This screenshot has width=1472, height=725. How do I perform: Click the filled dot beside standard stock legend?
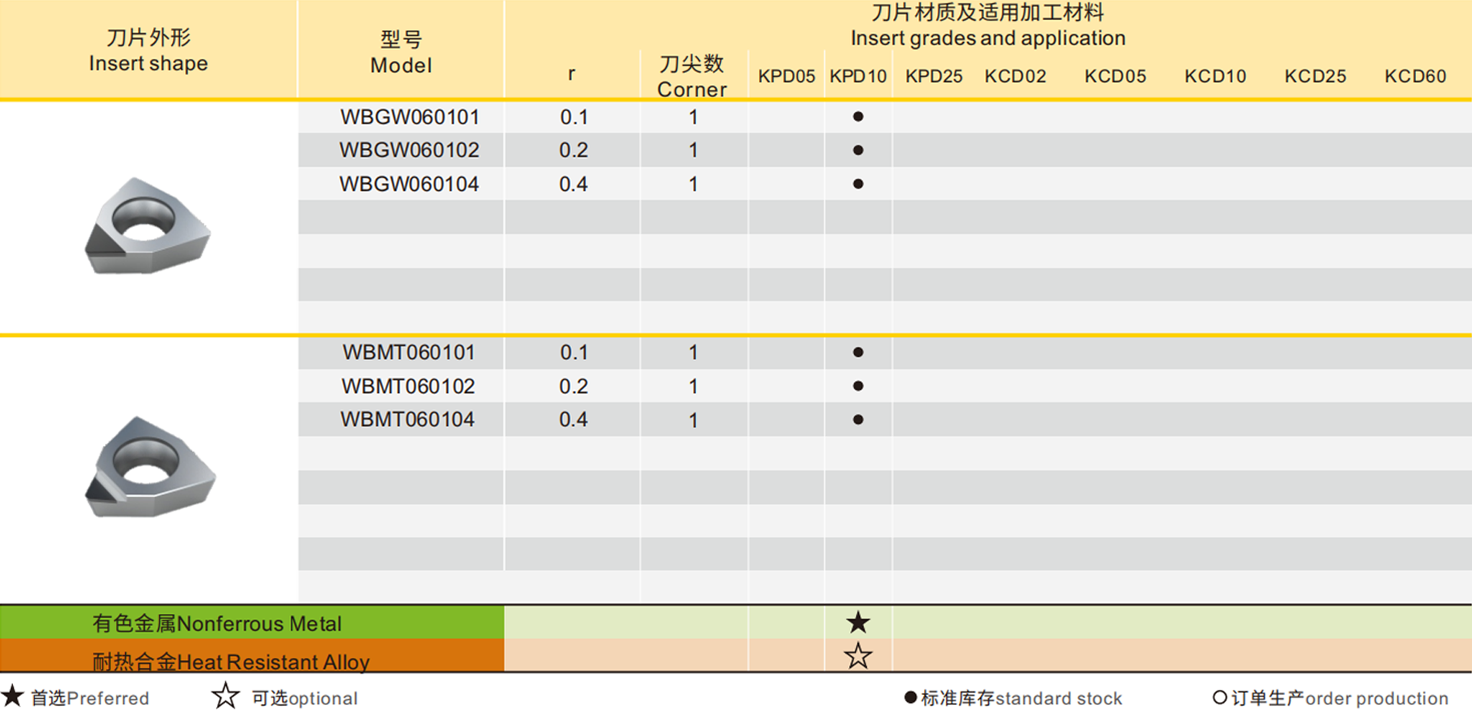click(x=910, y=697)
